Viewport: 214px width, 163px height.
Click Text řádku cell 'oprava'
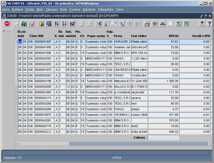tap(139, 98)
